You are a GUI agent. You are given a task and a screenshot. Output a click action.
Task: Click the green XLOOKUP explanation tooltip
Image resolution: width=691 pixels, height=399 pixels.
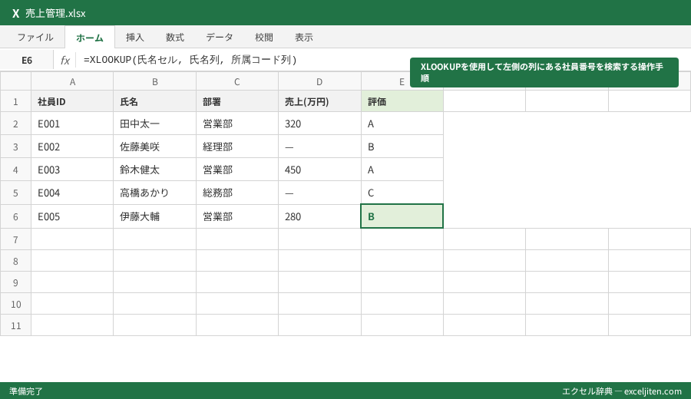tap(544, 72)
